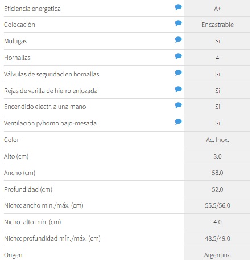This screenshot has height=260, width=252.
Task: Select the Origen row label
Action: click(x=13, y=255)
